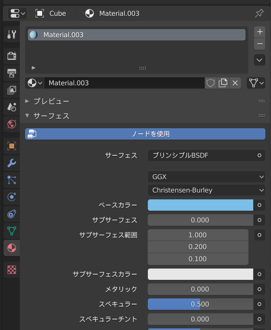Viewport: 271px width, 330px height.
Task: Toggle the pin icon in header
Action: (x=259, y=13)
